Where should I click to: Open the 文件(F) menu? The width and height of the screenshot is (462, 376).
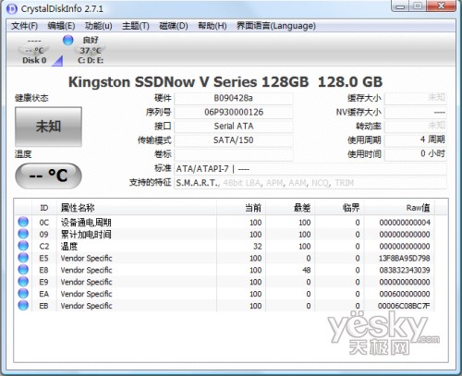(24, 26)
